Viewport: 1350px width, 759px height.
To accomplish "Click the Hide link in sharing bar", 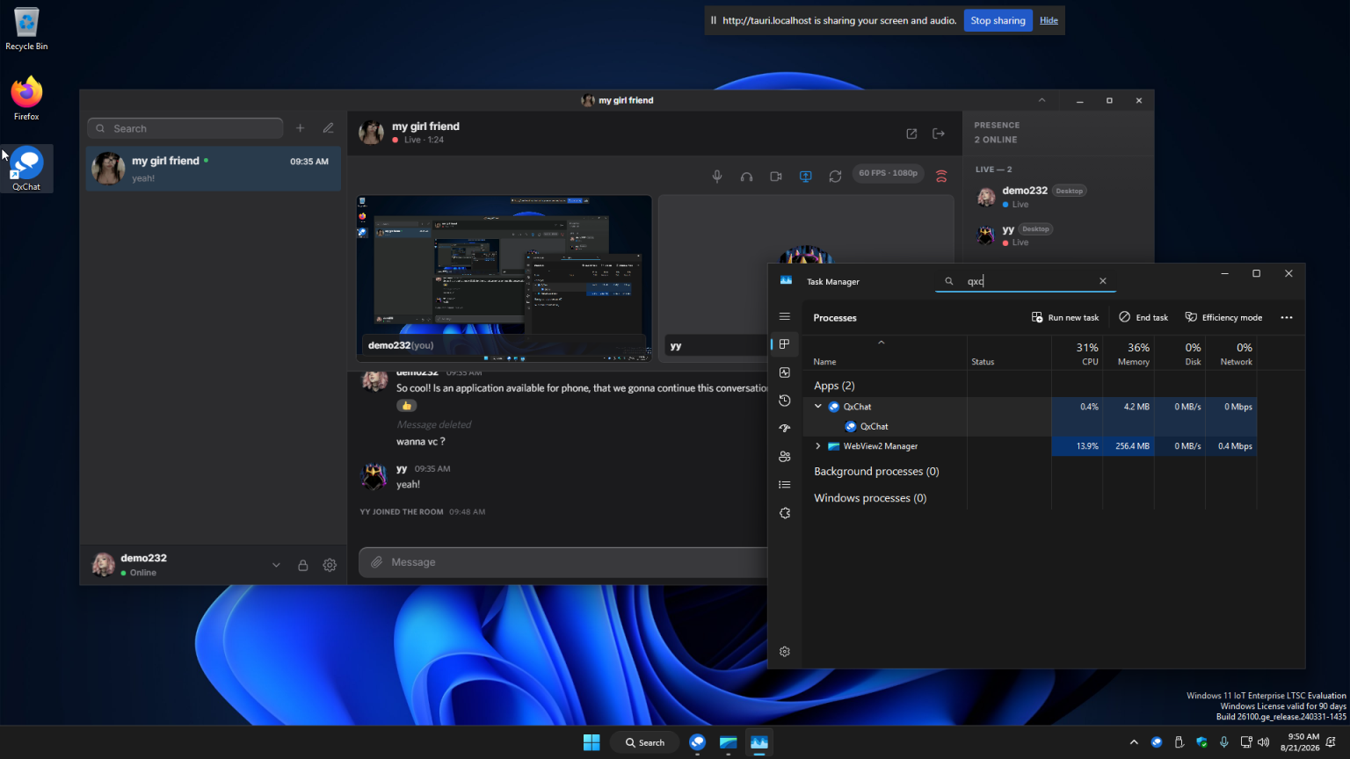I will (x=1049, y=20).
